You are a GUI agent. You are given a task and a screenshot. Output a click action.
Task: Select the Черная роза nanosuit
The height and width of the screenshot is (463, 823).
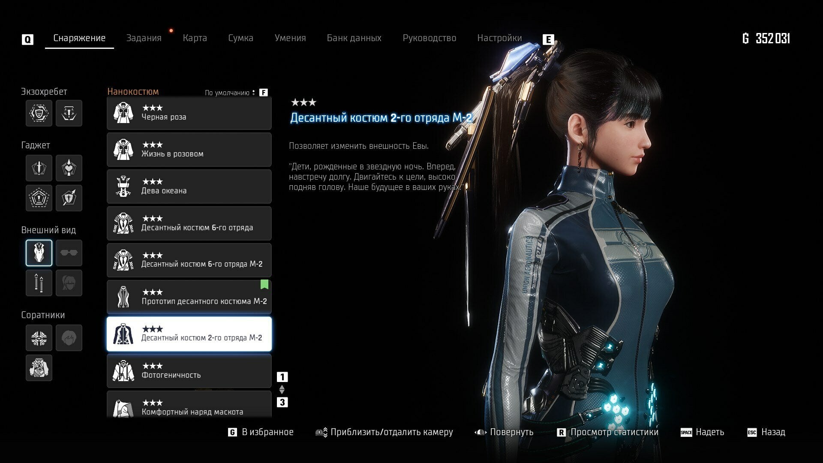click(189, 113)
